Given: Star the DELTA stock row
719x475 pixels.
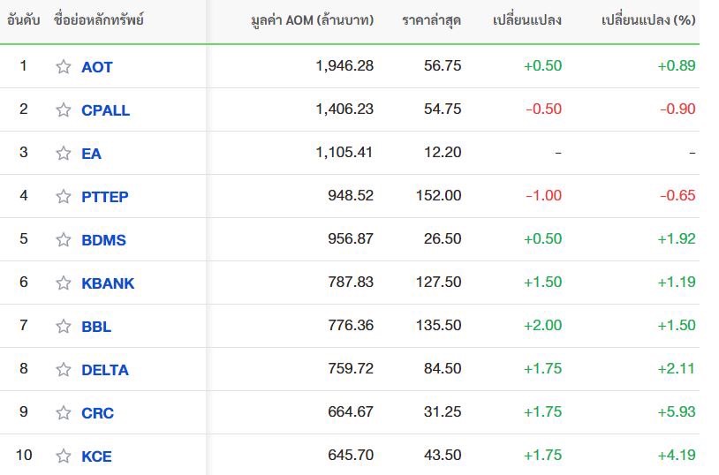Looking at the screenshot, I should click(x=64, y=369).
